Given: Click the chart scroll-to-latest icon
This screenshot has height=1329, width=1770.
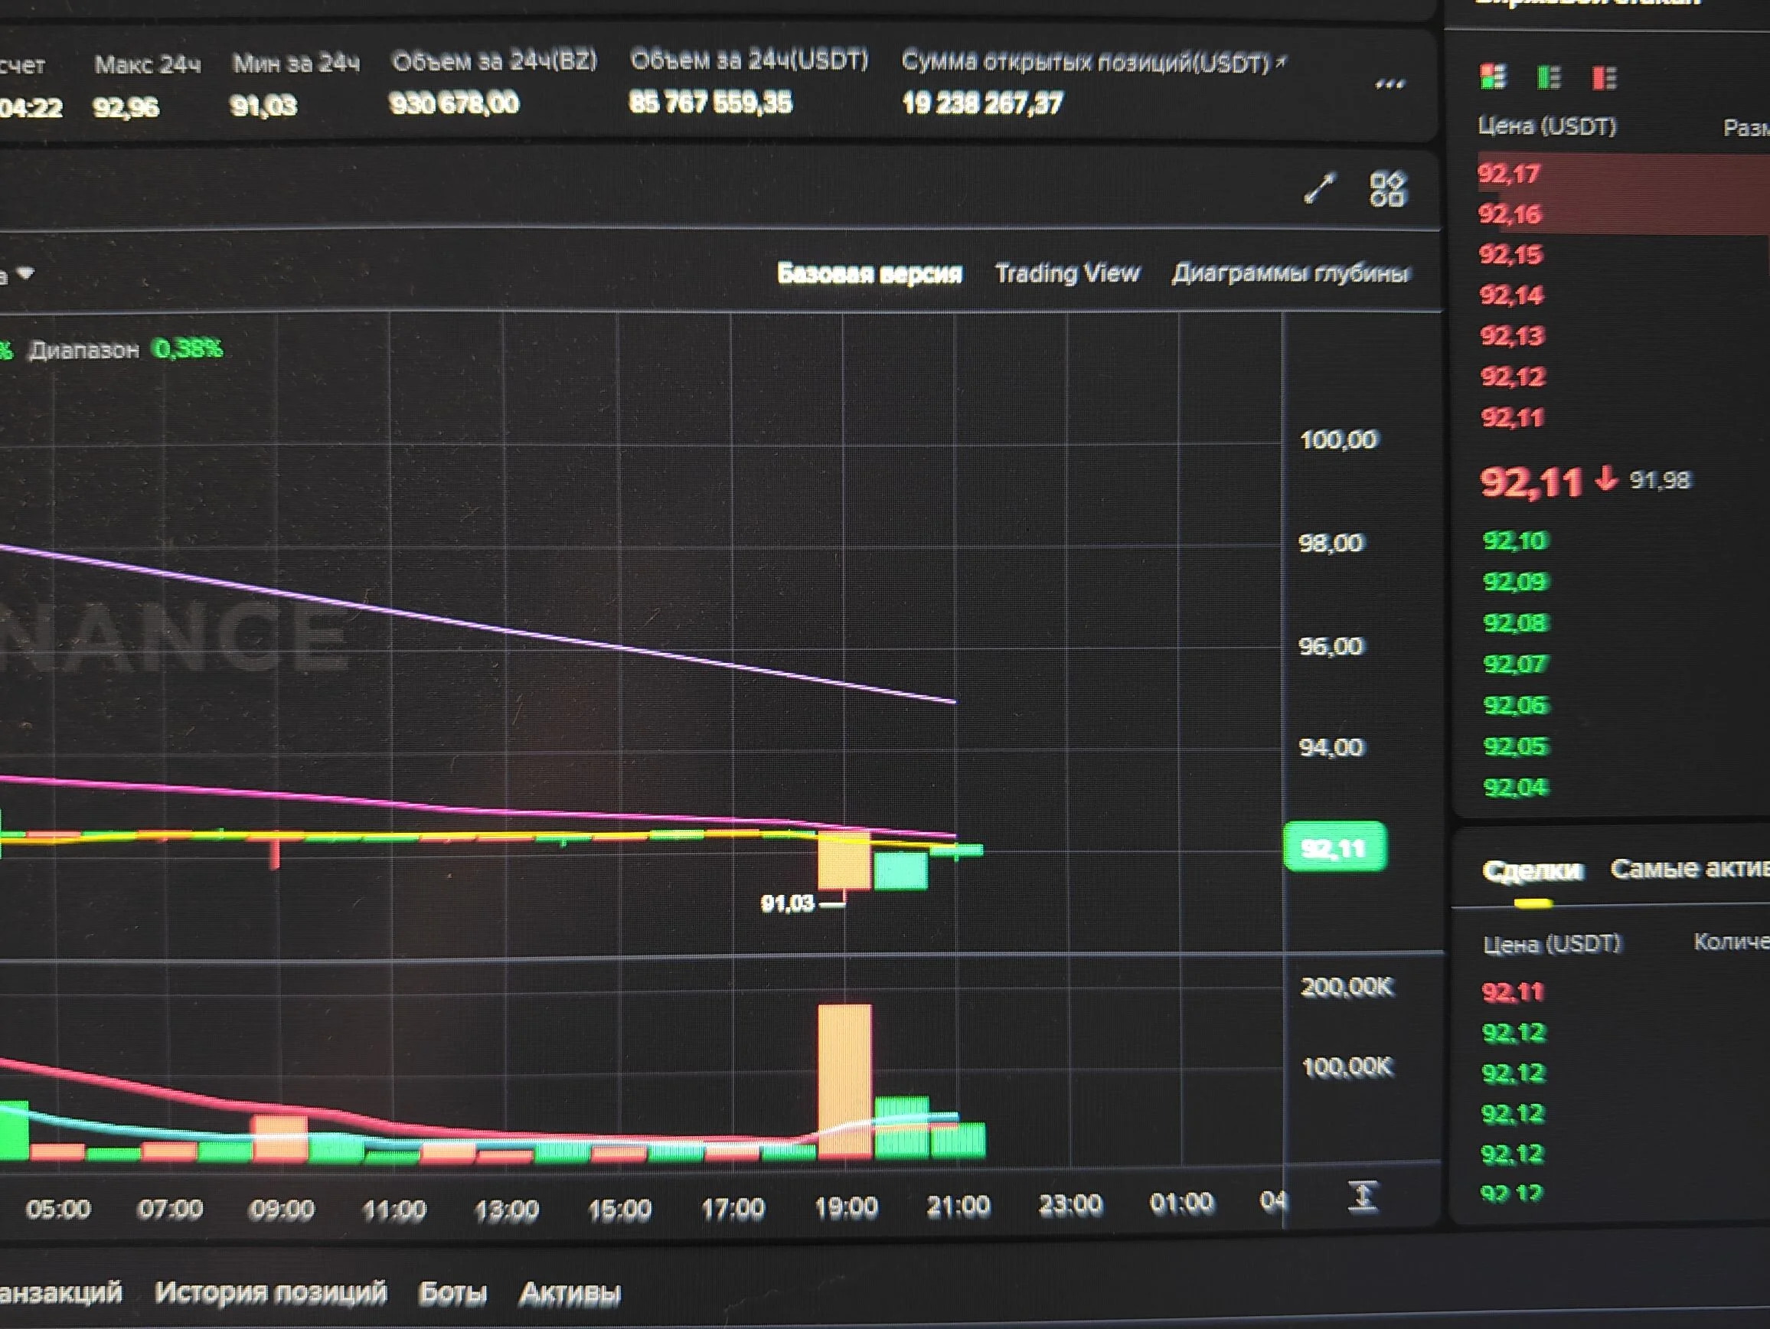Looking at the screenshot, I should [1363, 1195].
